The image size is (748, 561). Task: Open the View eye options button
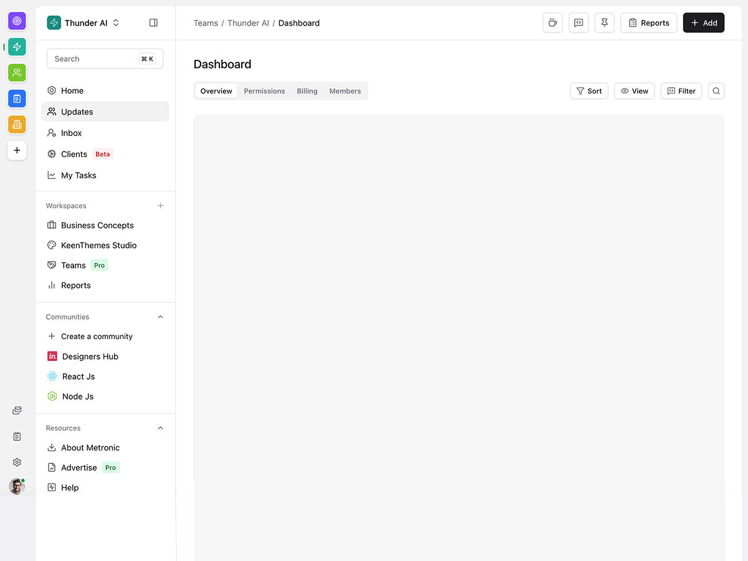coord(634,91)
